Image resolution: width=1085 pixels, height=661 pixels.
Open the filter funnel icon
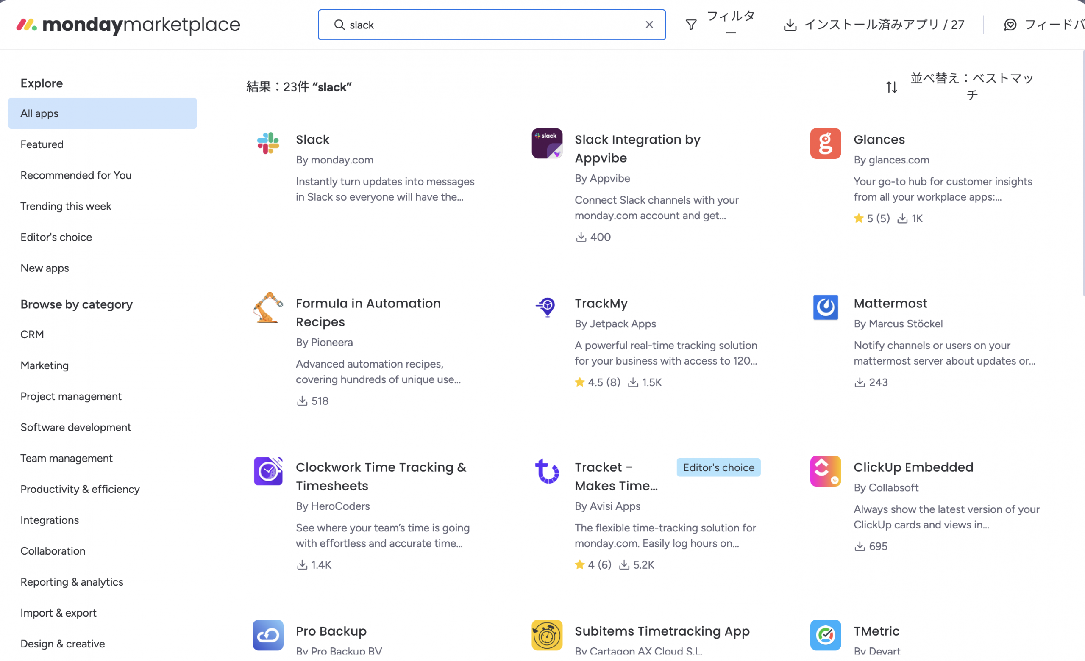[x=691, y=25]
